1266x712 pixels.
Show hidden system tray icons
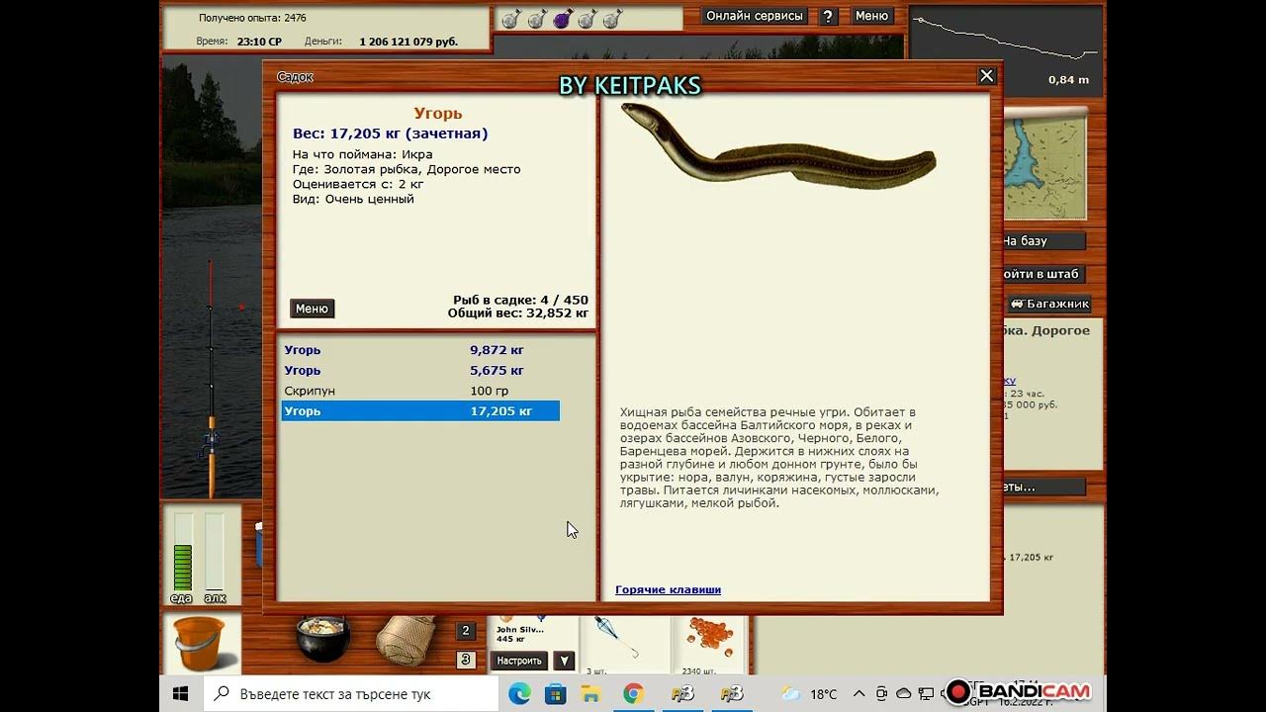click(x=859, y=694)
